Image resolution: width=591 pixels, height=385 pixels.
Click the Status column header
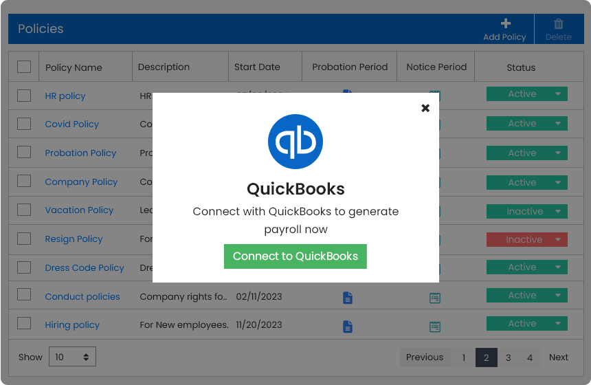[x=521, y=67]
